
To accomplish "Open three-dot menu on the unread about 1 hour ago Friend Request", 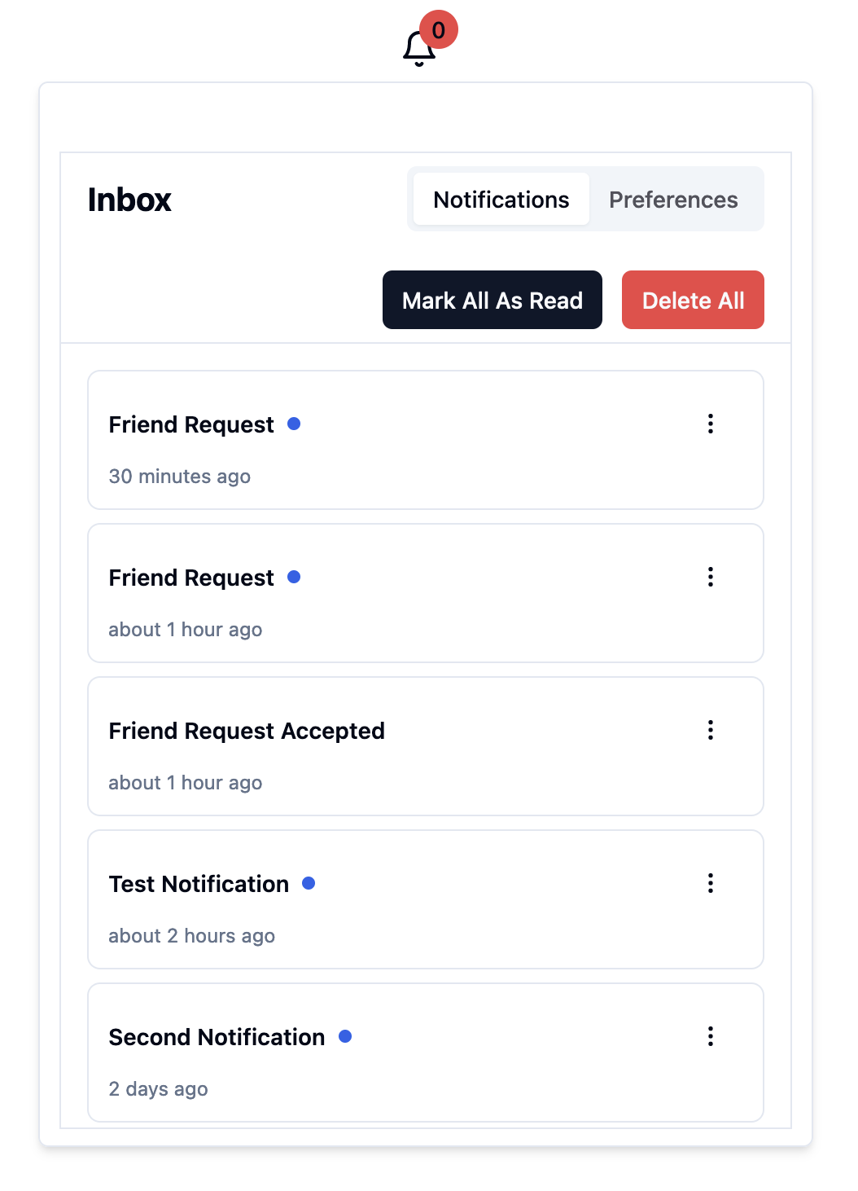I will pos(711,577).
